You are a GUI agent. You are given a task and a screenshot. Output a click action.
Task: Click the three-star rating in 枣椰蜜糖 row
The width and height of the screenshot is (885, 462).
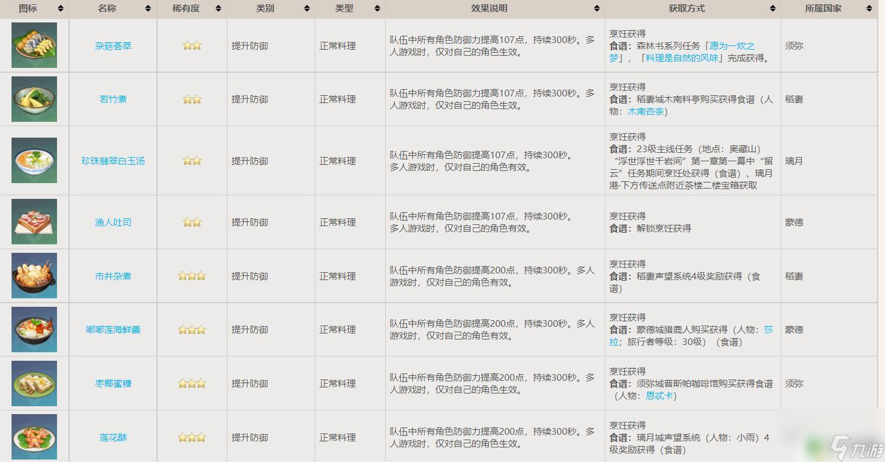(x=192, y=383)
